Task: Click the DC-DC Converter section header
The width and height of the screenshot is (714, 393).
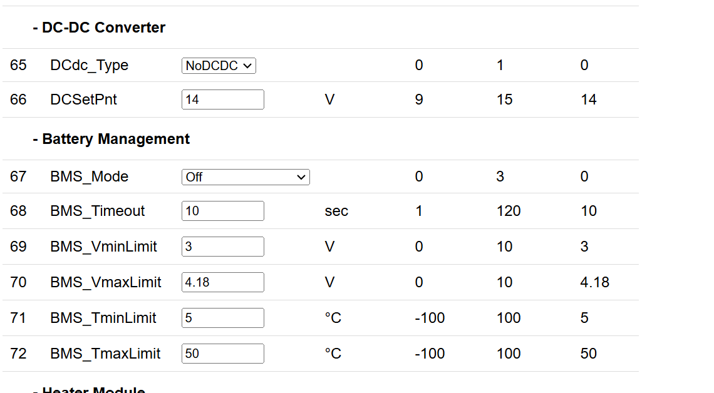Action: pyautogui.click(x=99, y=28)
